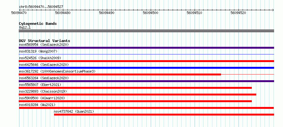Select the red nsv6019284 variant bar
Viewport: 283px width, 127px height.
[146, 108]
